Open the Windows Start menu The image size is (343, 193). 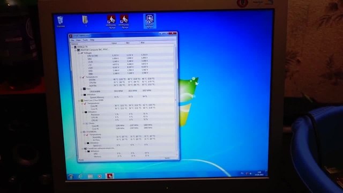71,176
